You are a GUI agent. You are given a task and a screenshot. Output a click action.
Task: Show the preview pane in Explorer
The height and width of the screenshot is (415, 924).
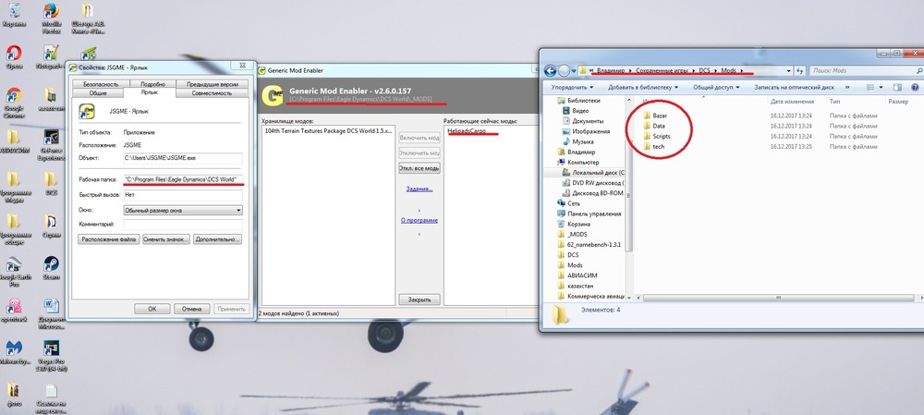pos(897,87)
